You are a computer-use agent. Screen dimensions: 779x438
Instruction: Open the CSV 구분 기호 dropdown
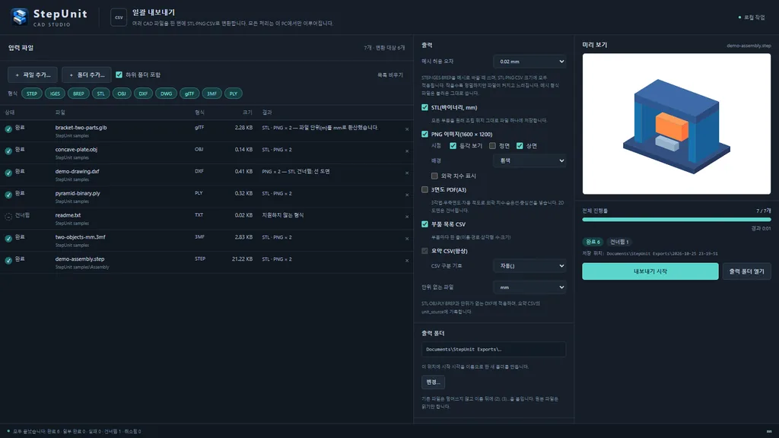(x=529, y=266)
